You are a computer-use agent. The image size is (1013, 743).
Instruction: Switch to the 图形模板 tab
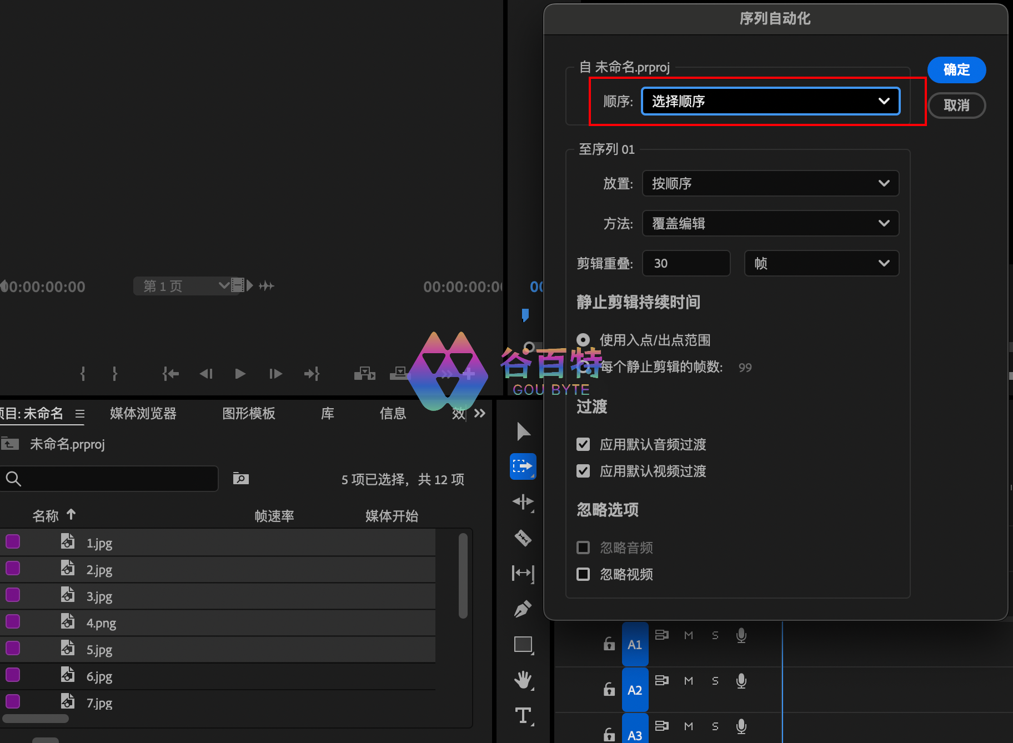(248, 414)
